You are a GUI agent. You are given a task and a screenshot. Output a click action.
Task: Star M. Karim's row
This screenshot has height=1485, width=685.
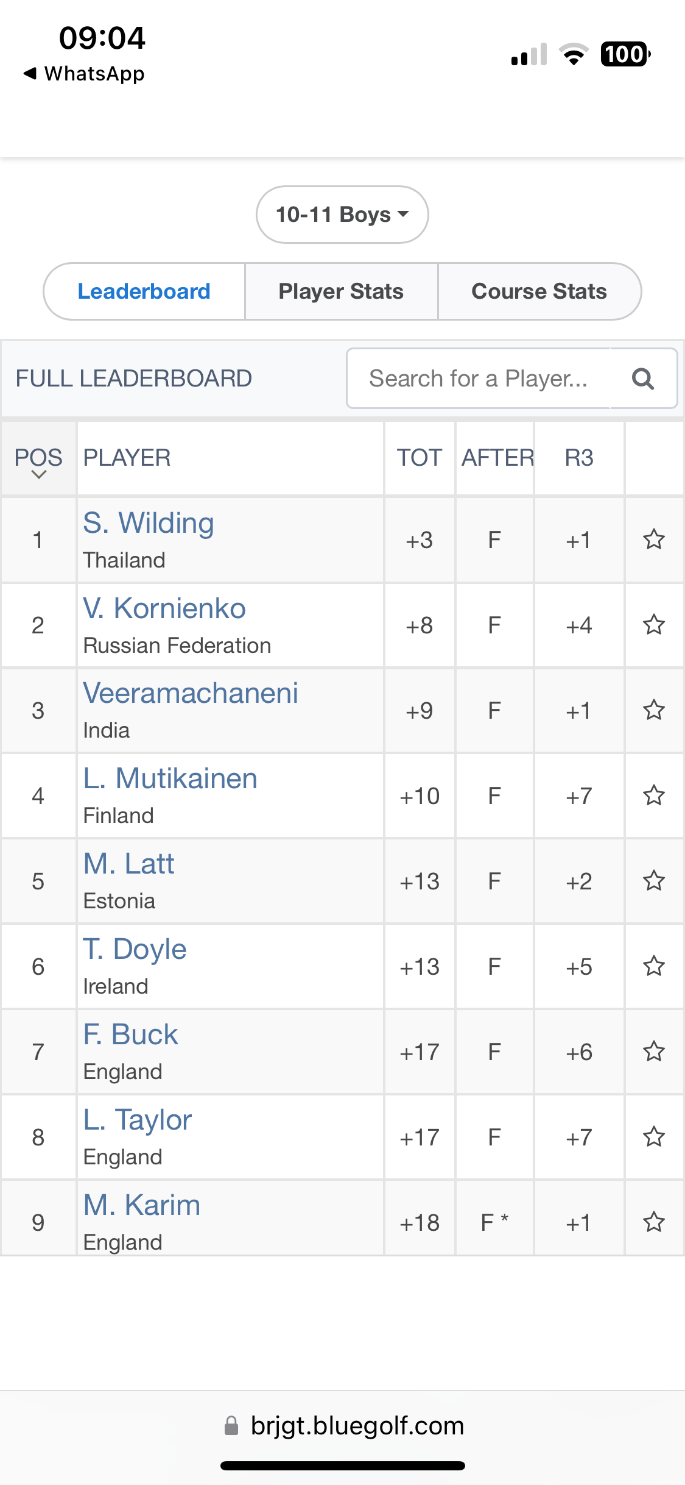[x=654, y=1222]
